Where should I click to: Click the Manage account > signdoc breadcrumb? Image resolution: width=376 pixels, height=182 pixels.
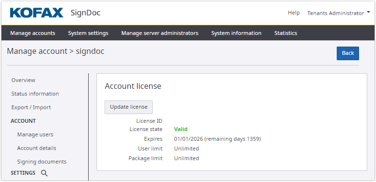click(56, 51)
